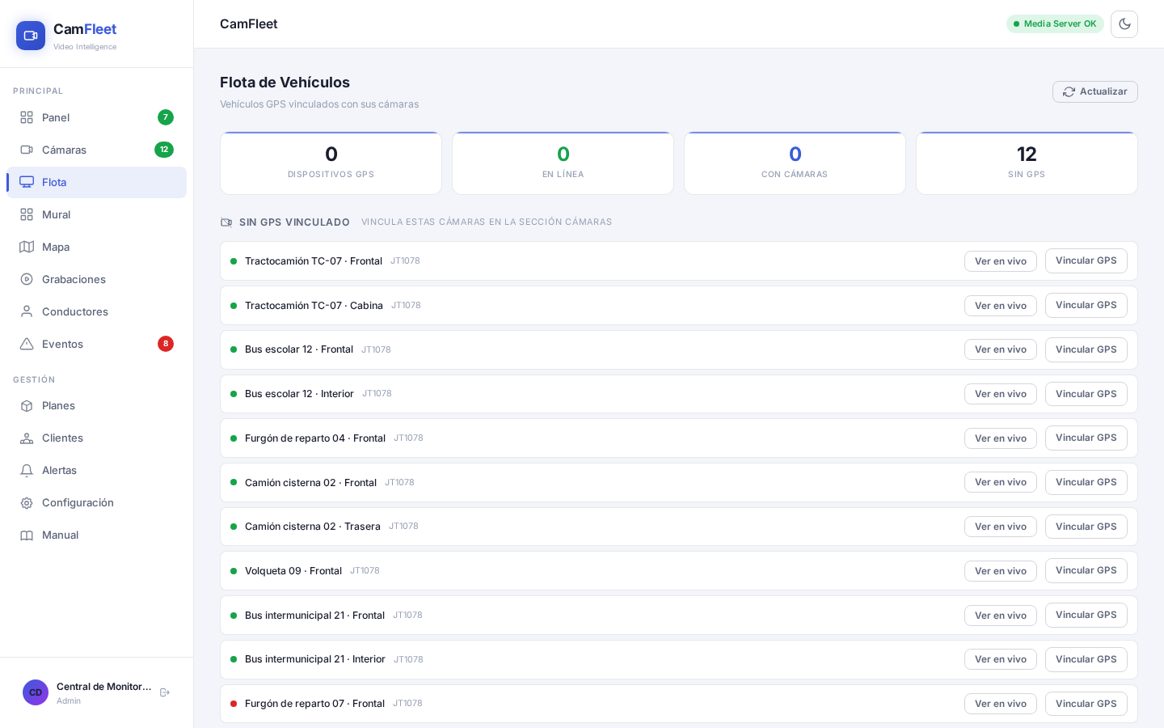This screenshot has height=728, width=1164.
Task: Open Mapa from the sidebar map icon
Action: click(x=27, y=247)
